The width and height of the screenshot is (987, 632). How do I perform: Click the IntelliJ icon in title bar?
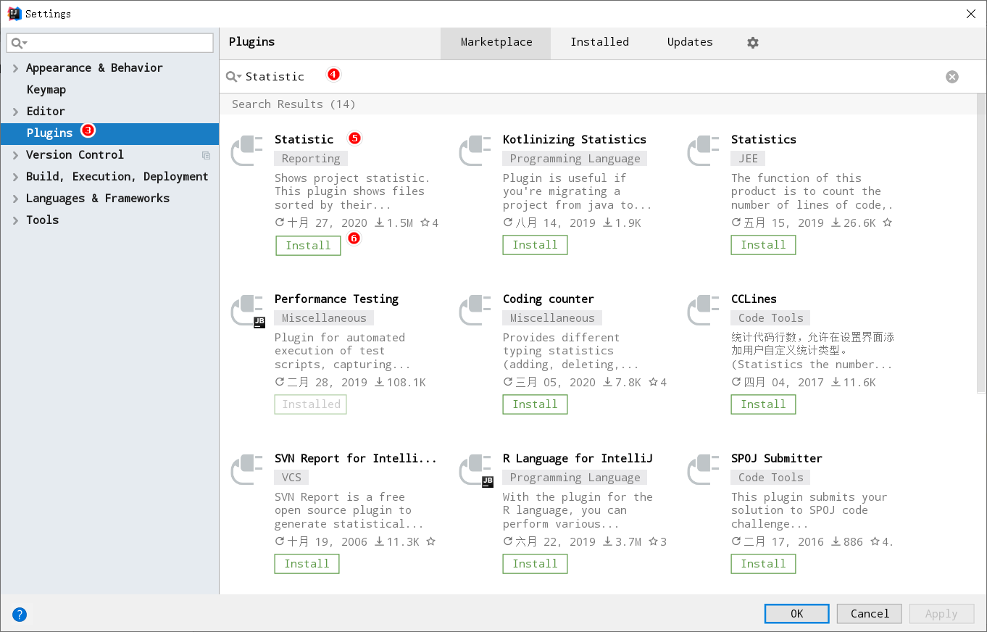tap(14, 13)
